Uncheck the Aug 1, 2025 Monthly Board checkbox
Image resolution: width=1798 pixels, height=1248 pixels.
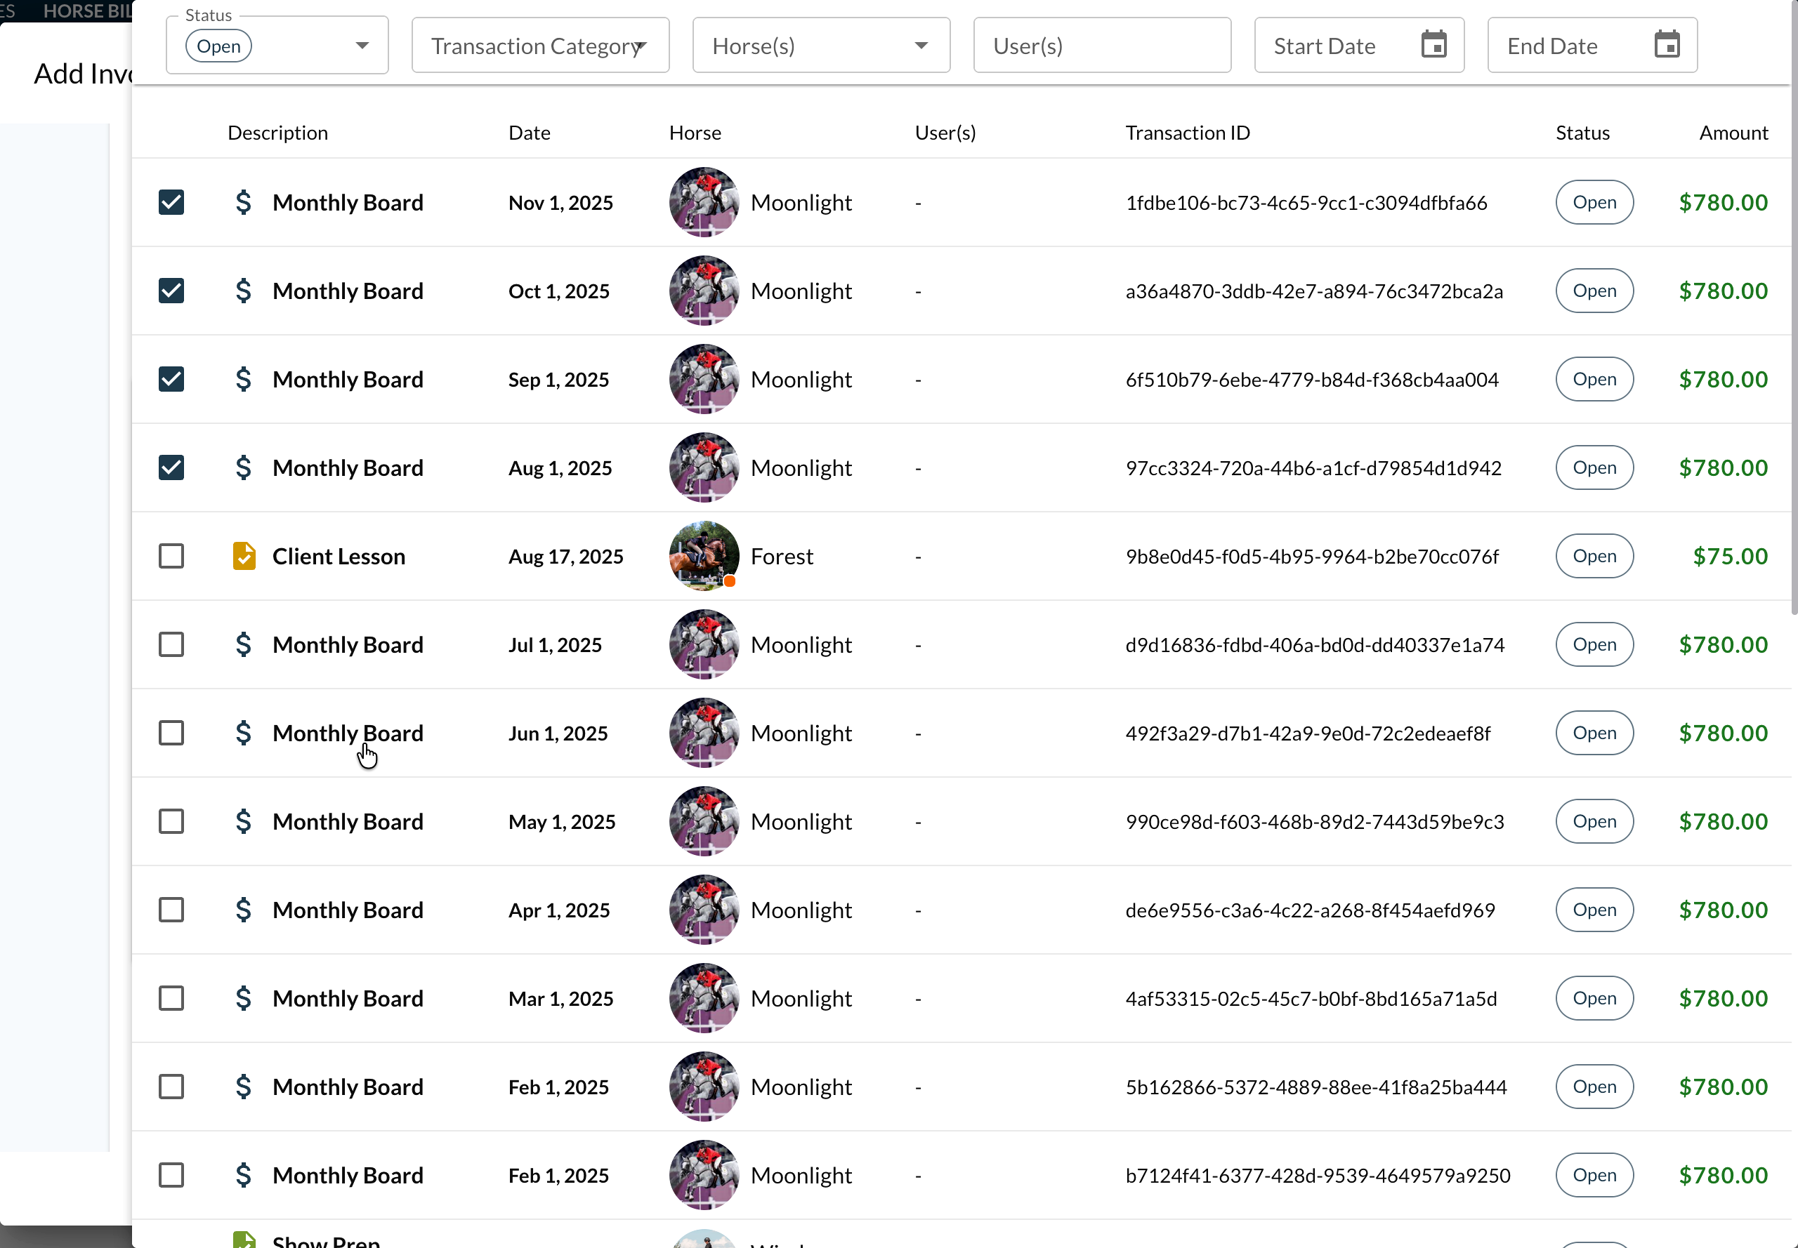click(x=171, y=467)
